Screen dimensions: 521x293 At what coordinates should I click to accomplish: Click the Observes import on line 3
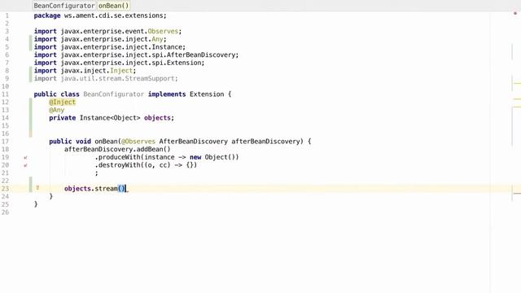(x=108, y=31)
